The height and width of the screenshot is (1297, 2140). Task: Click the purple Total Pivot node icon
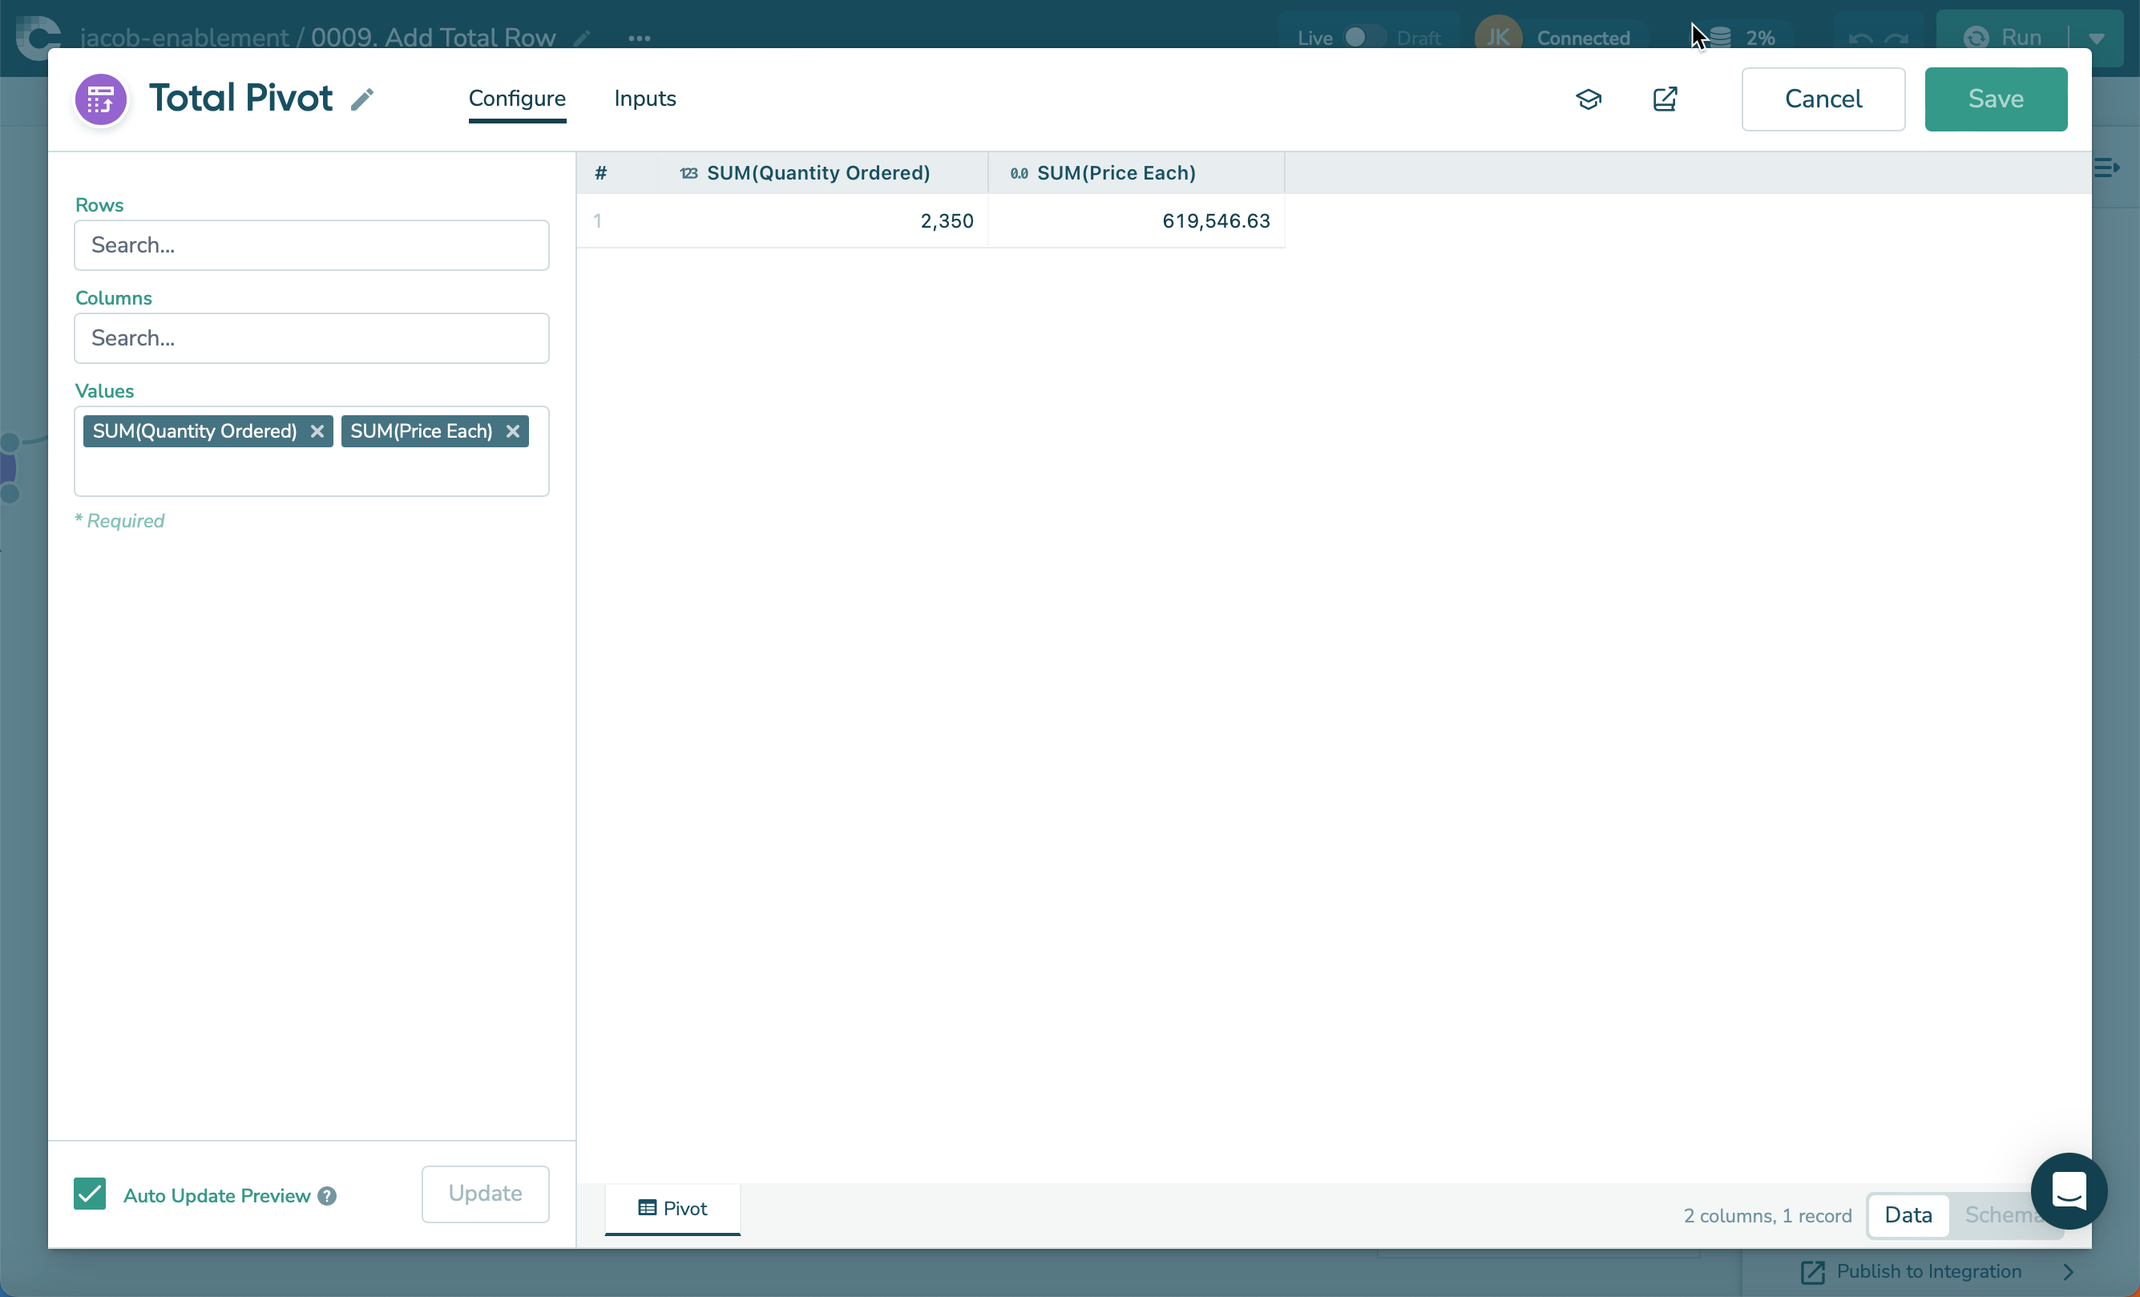(x=101, y=99)
